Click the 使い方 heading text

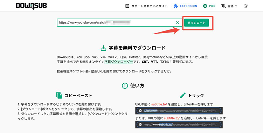pos(137,86)
